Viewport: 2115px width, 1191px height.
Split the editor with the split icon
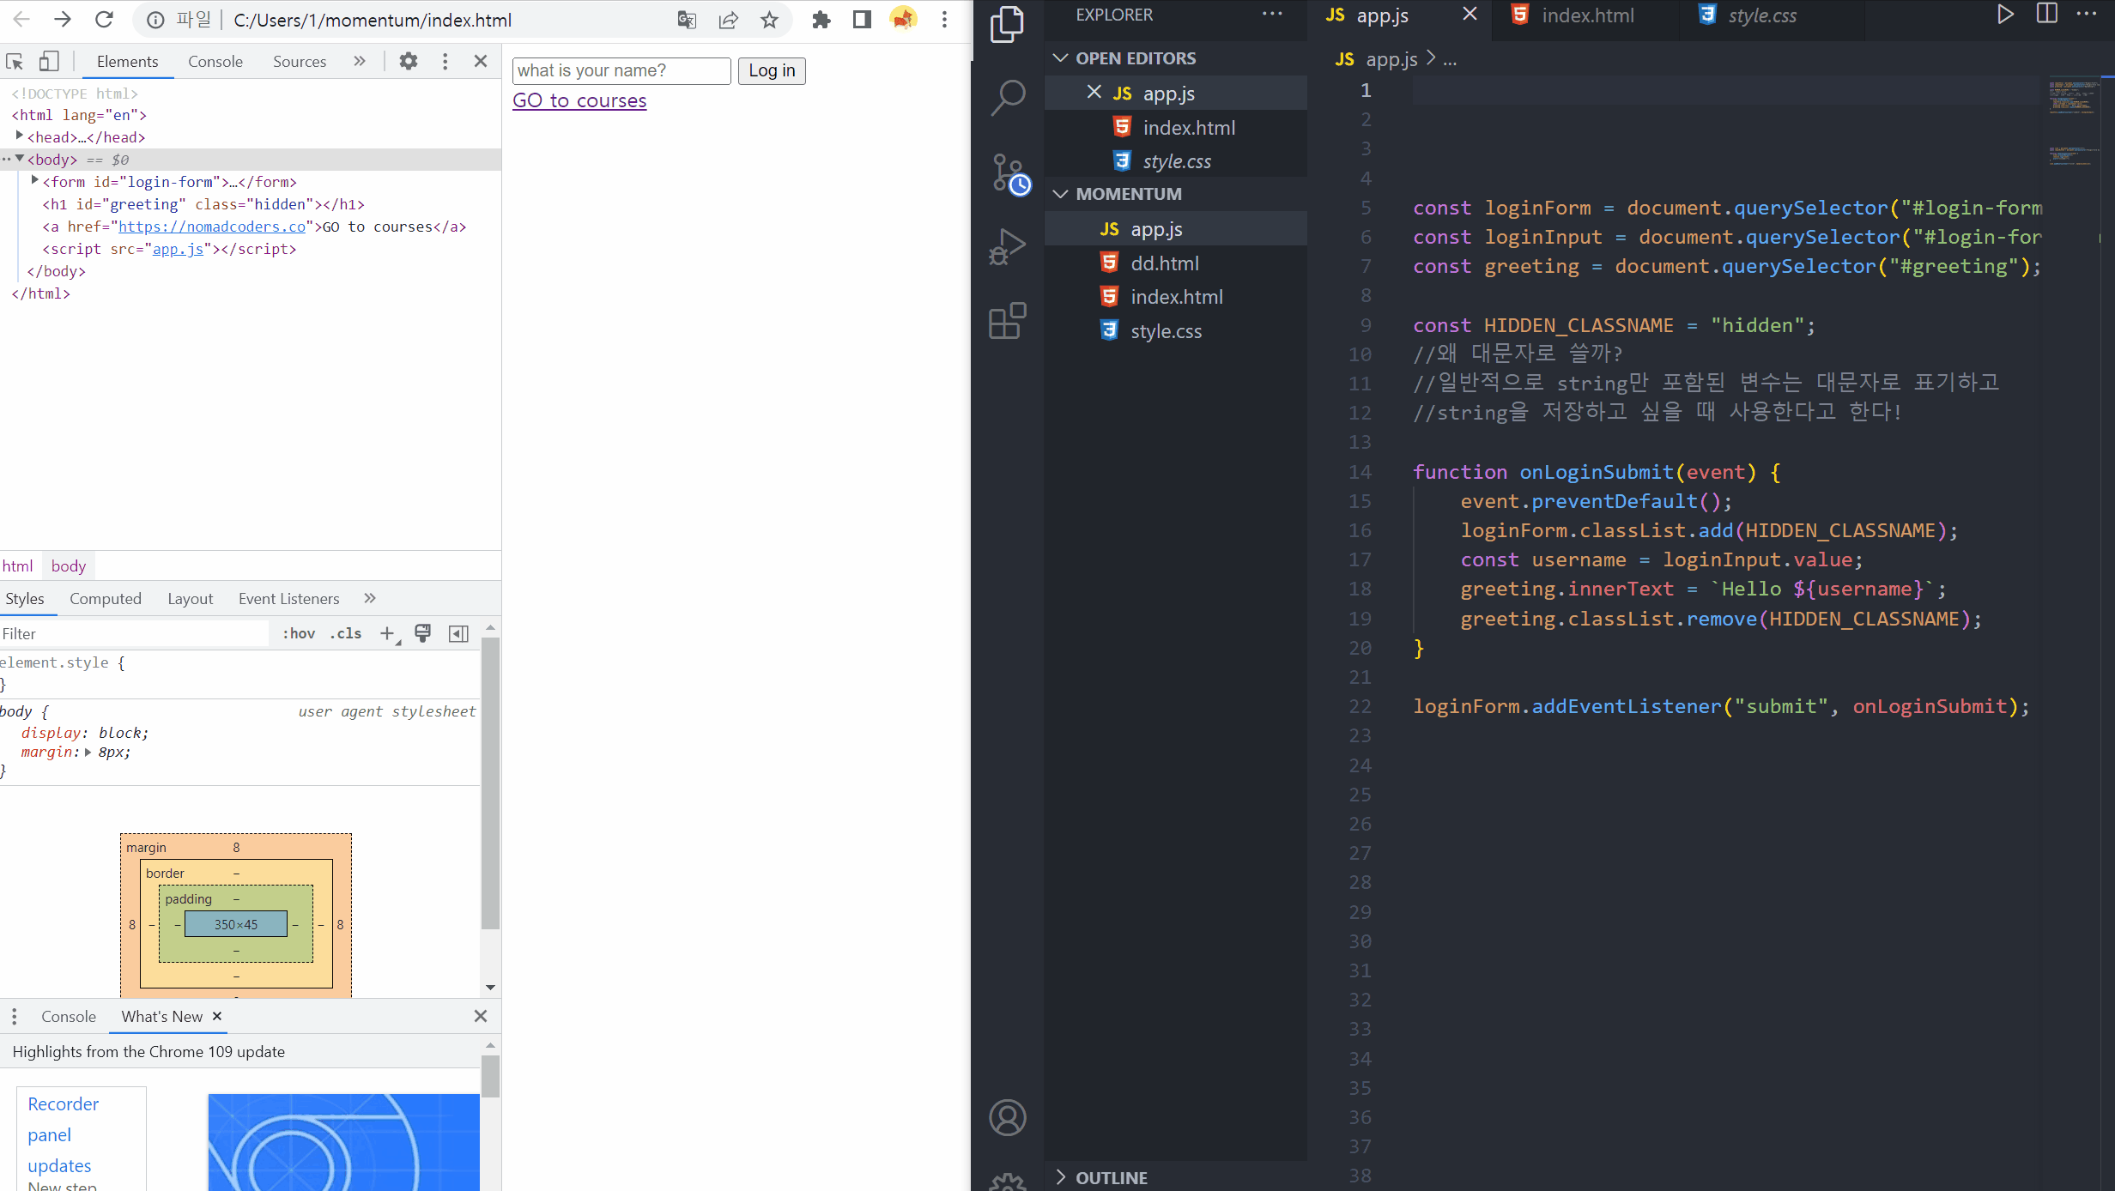click(x=2047, y=15)
